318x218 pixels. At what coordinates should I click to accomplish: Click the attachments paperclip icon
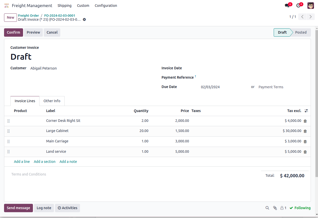(x=275, y=208)
